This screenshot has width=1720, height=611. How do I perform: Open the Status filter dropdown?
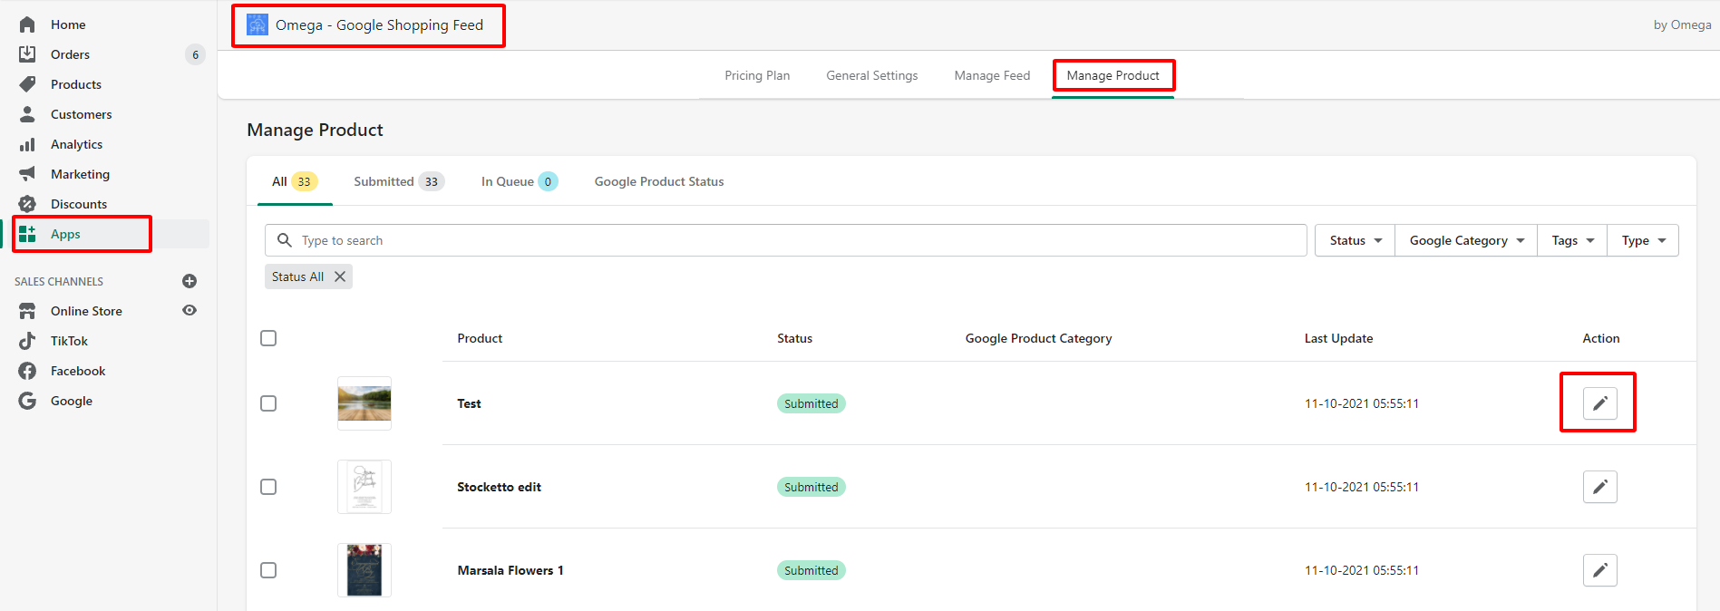coord(1356,240)
